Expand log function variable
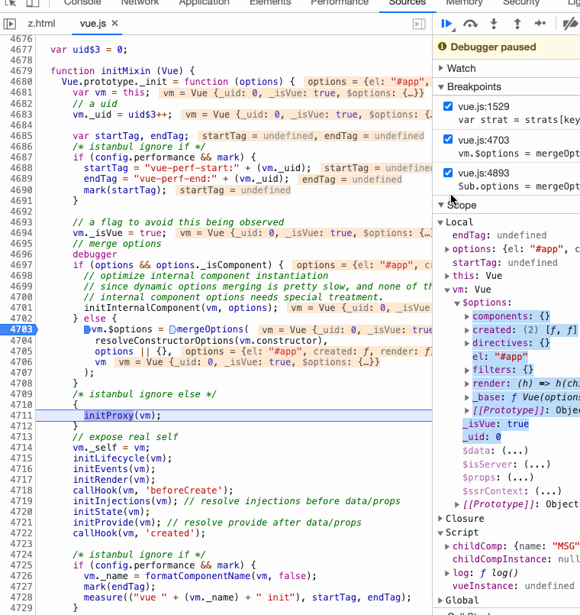Viewport: 580px width, 615px height. tap(447, 574)
